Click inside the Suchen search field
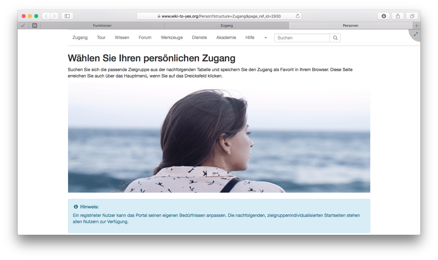 (x=302, y=38)
